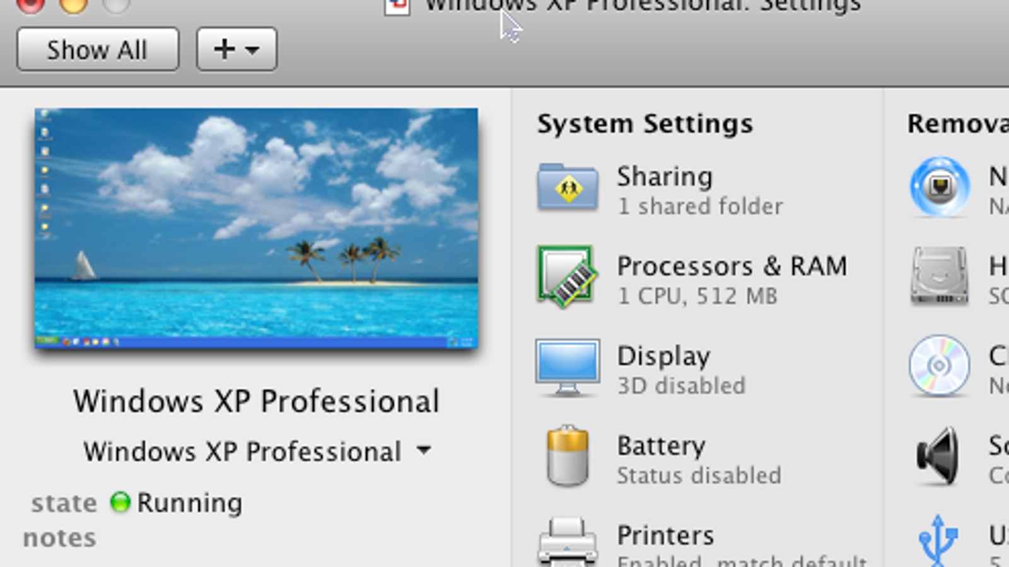This screenshot has height=567, width=1009.
Task: Select the Printers label text
Action: click(x=665, y=535)
